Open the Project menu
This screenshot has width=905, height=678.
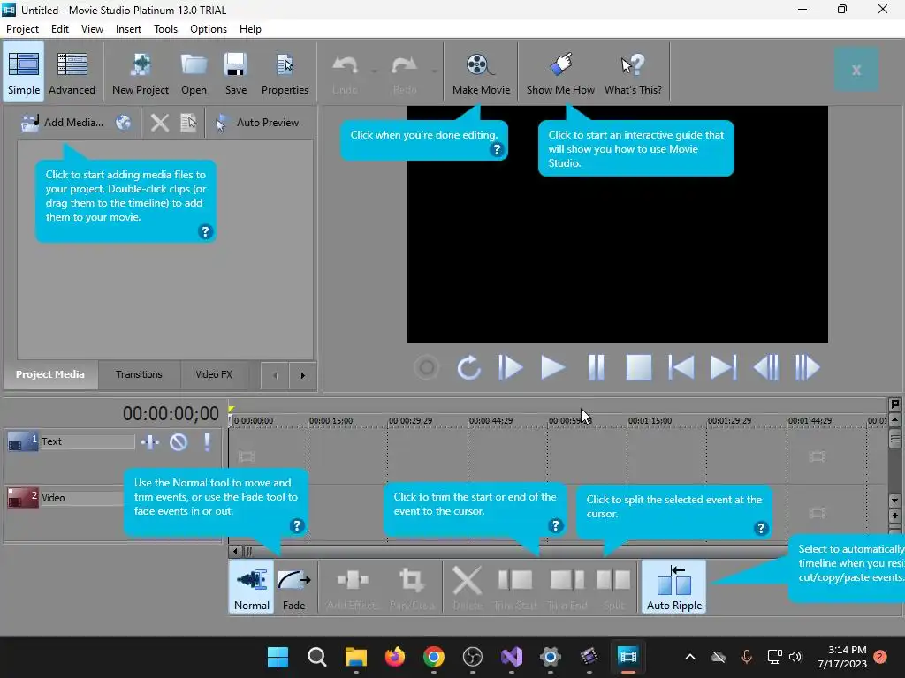(x=22, y=29)
